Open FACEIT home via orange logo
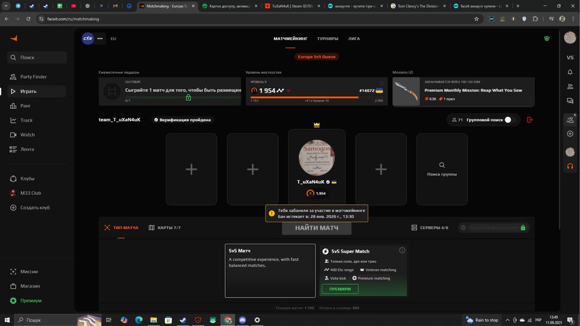Image resolution: width=580 pixels, height=326 pixels. point(14,38)
